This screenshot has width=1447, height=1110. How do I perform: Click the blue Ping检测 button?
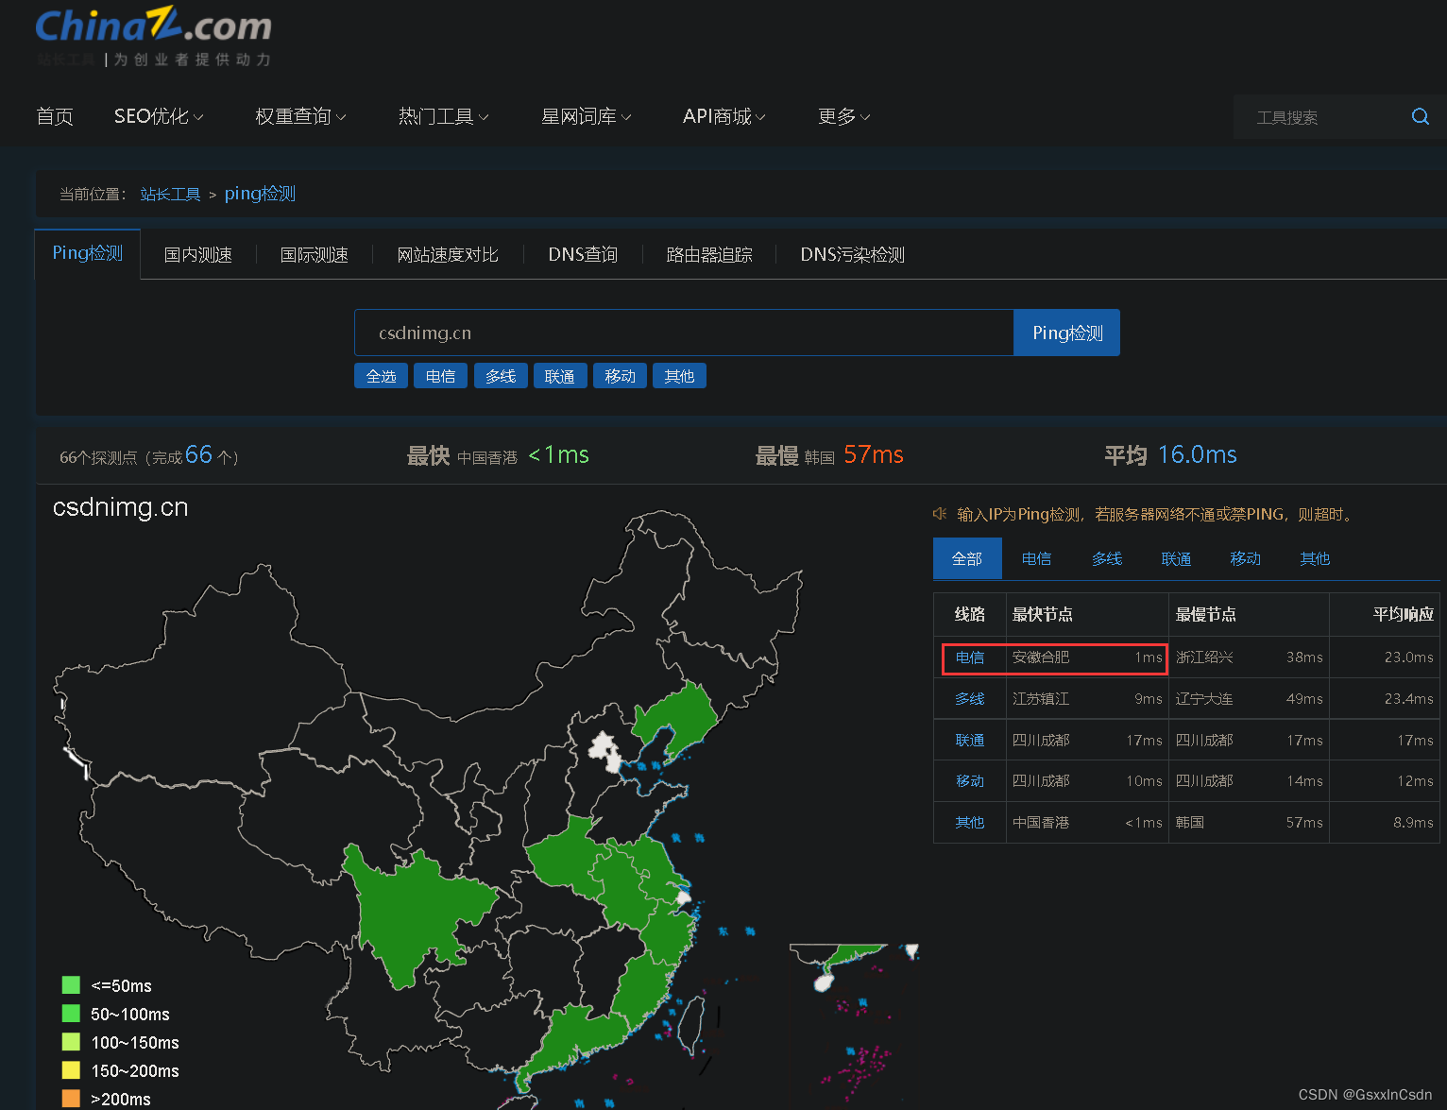[x=1067, y=333]
